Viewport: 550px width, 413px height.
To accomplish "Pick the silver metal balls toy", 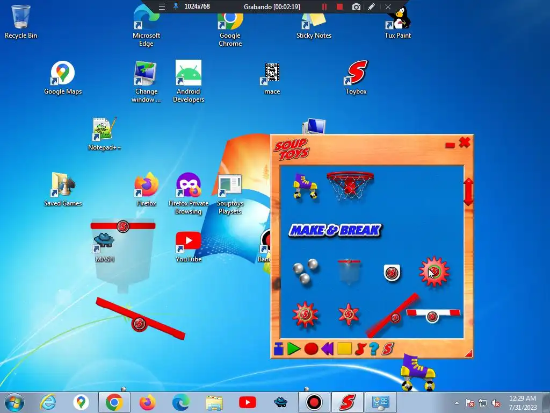I will click(305, 271).
